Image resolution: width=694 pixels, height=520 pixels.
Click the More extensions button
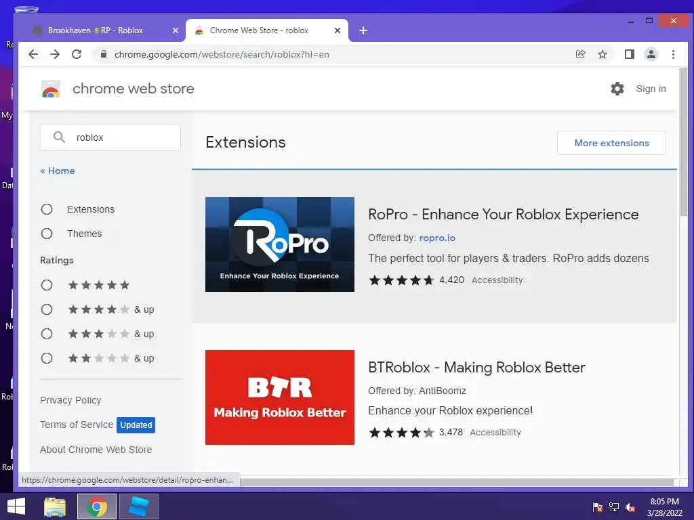(611, 143)
